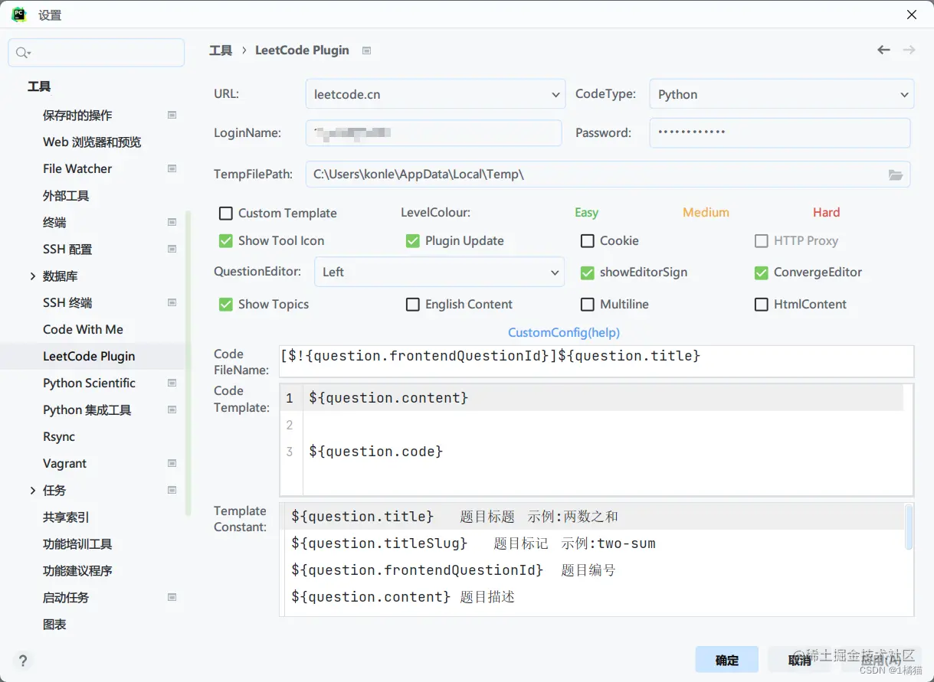Enable the Custom Template checkbox
The image size is (934, 682).
pos(226,213)
